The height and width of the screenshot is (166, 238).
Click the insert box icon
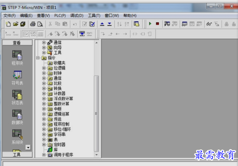(150, 34)
